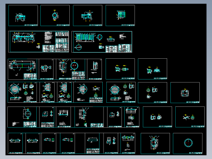212x159 pixels.
Task: Open the wide heat exchanger general assembly sheet
Action: (x=39, y=42)
